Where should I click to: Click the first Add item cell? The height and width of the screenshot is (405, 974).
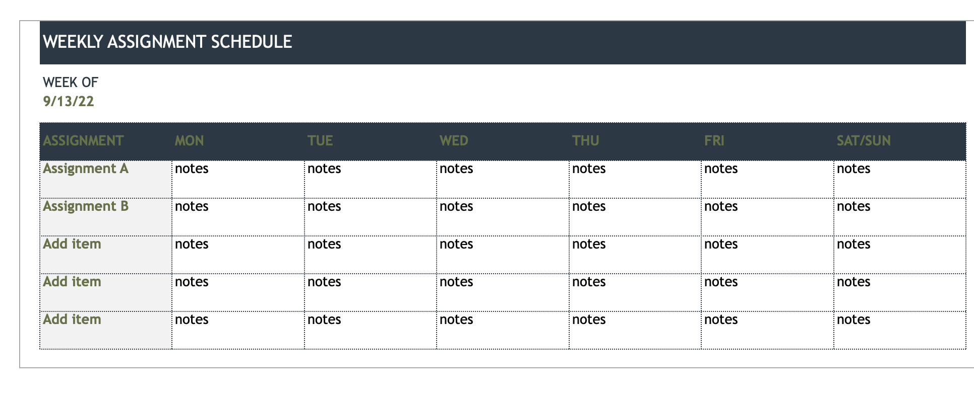[x=72, y=245]
